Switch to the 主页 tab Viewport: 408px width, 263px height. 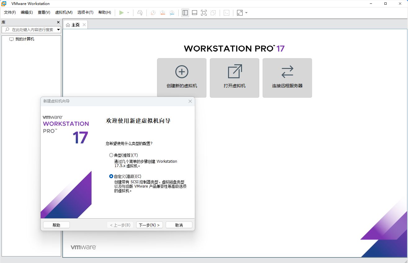75,25
